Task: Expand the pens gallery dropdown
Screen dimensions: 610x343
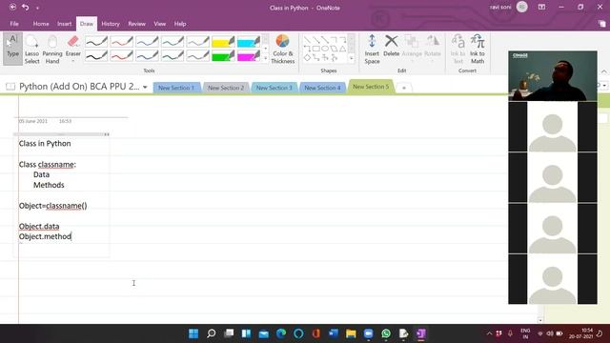Action: tap(266, 58)
